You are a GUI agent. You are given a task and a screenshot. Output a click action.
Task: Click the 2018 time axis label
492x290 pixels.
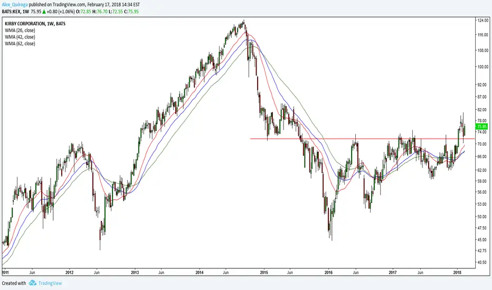click(458, 273)
